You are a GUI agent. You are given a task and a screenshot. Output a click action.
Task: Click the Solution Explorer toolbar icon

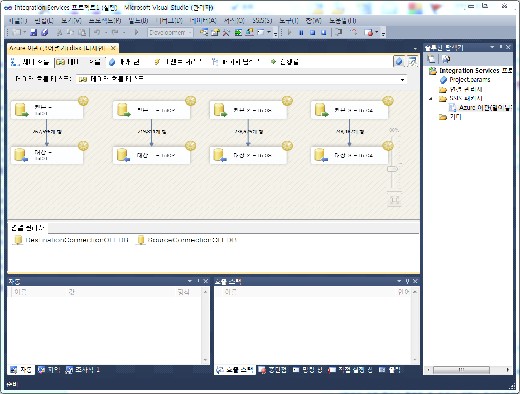pyautogui.click(x=204, y=32)
